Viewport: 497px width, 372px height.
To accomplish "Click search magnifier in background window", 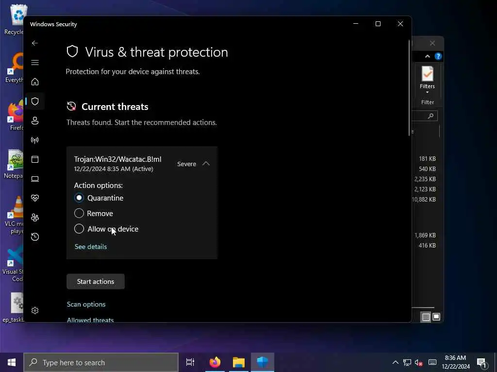I will pos(431,116).
